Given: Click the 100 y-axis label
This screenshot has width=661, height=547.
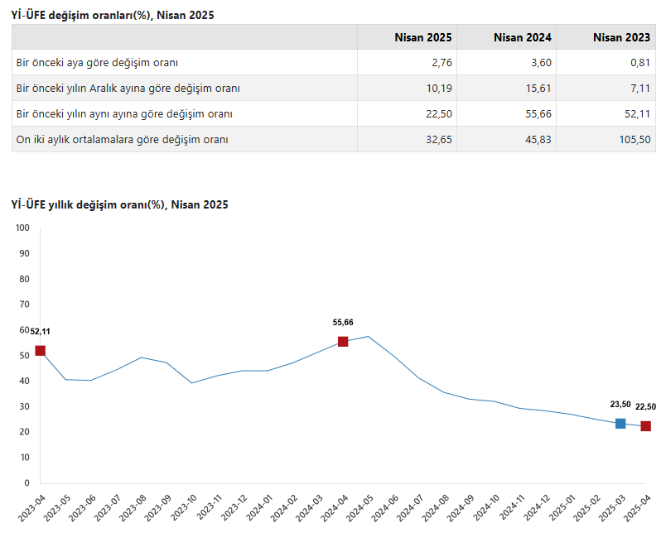Looking at the screenshot, I should point(22,228).
